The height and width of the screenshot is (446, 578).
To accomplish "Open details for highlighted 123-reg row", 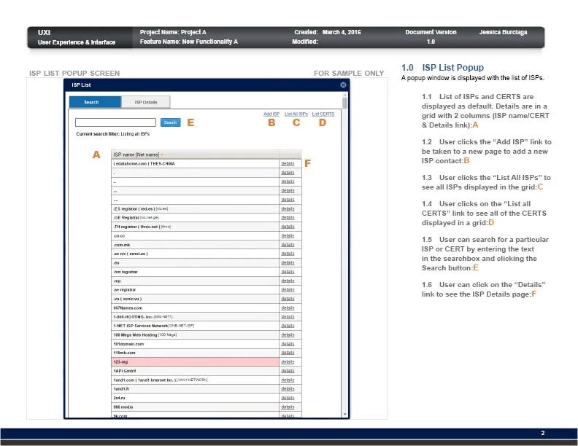I will tap(288, 362).
